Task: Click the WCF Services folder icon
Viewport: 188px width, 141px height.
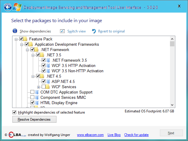Action: coord(48,87)
